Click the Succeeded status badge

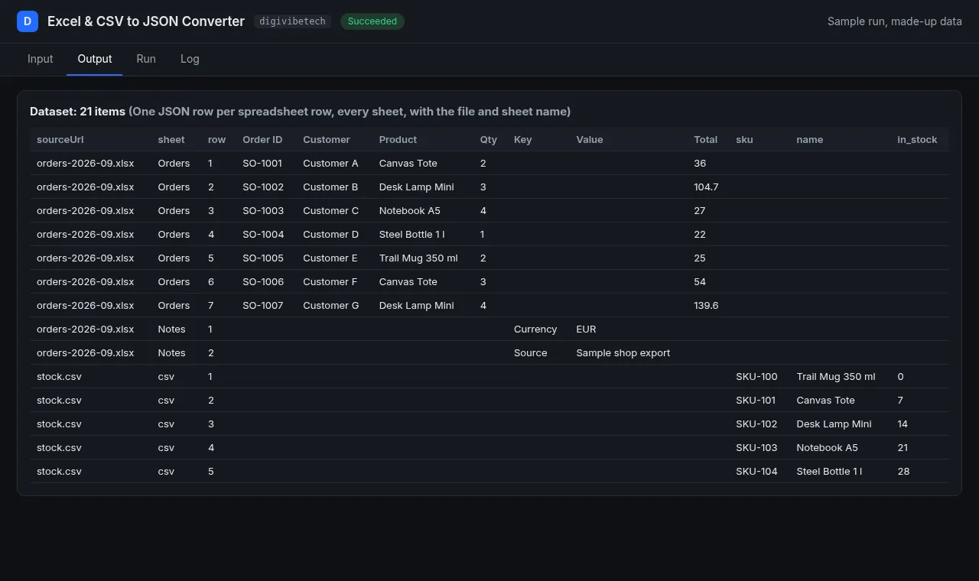(x=372, y=21)
